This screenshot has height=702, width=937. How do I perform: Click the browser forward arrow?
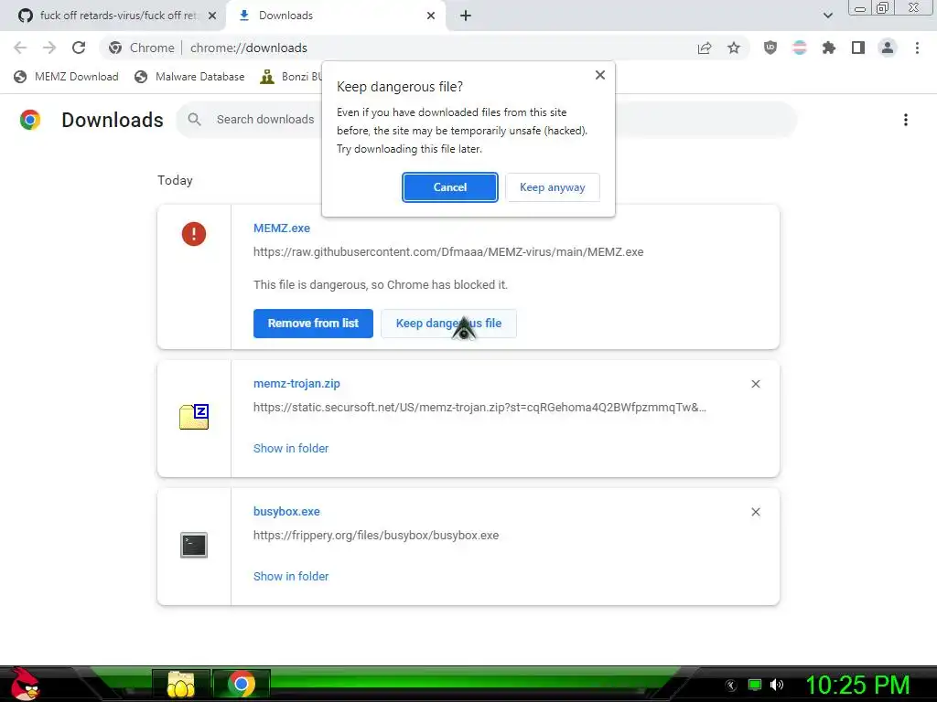pyautogui.click(x=49, y=48)
